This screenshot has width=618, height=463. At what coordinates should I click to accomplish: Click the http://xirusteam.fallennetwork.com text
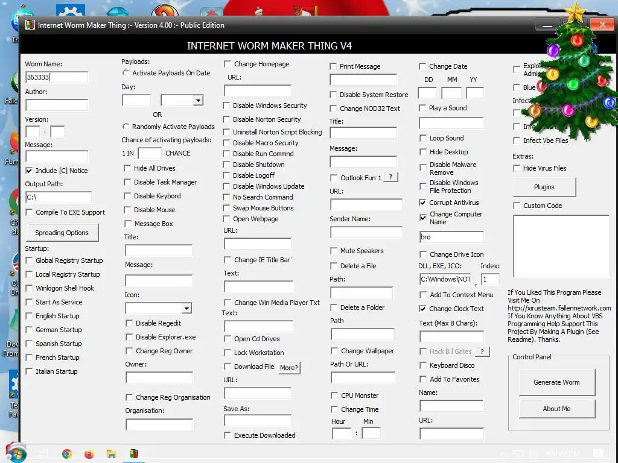[559, 308]
